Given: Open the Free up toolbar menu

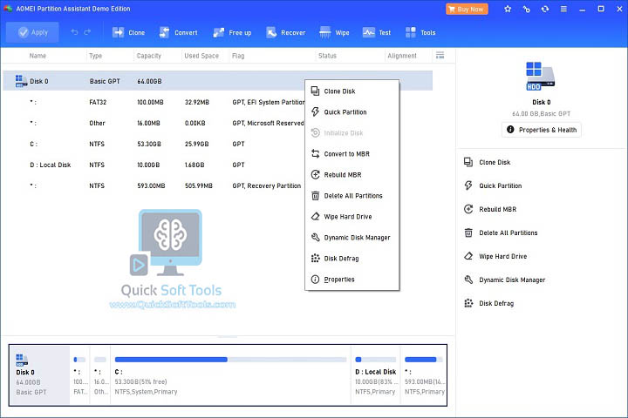Looking at the screenshot, I should 232,32.
